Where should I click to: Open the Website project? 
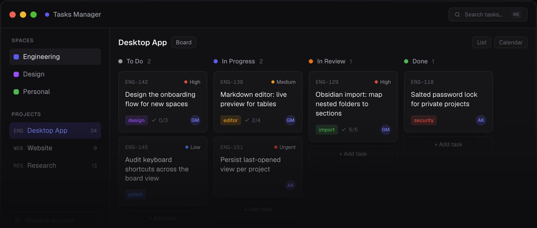pyautogui.click(x=55, y=148)
